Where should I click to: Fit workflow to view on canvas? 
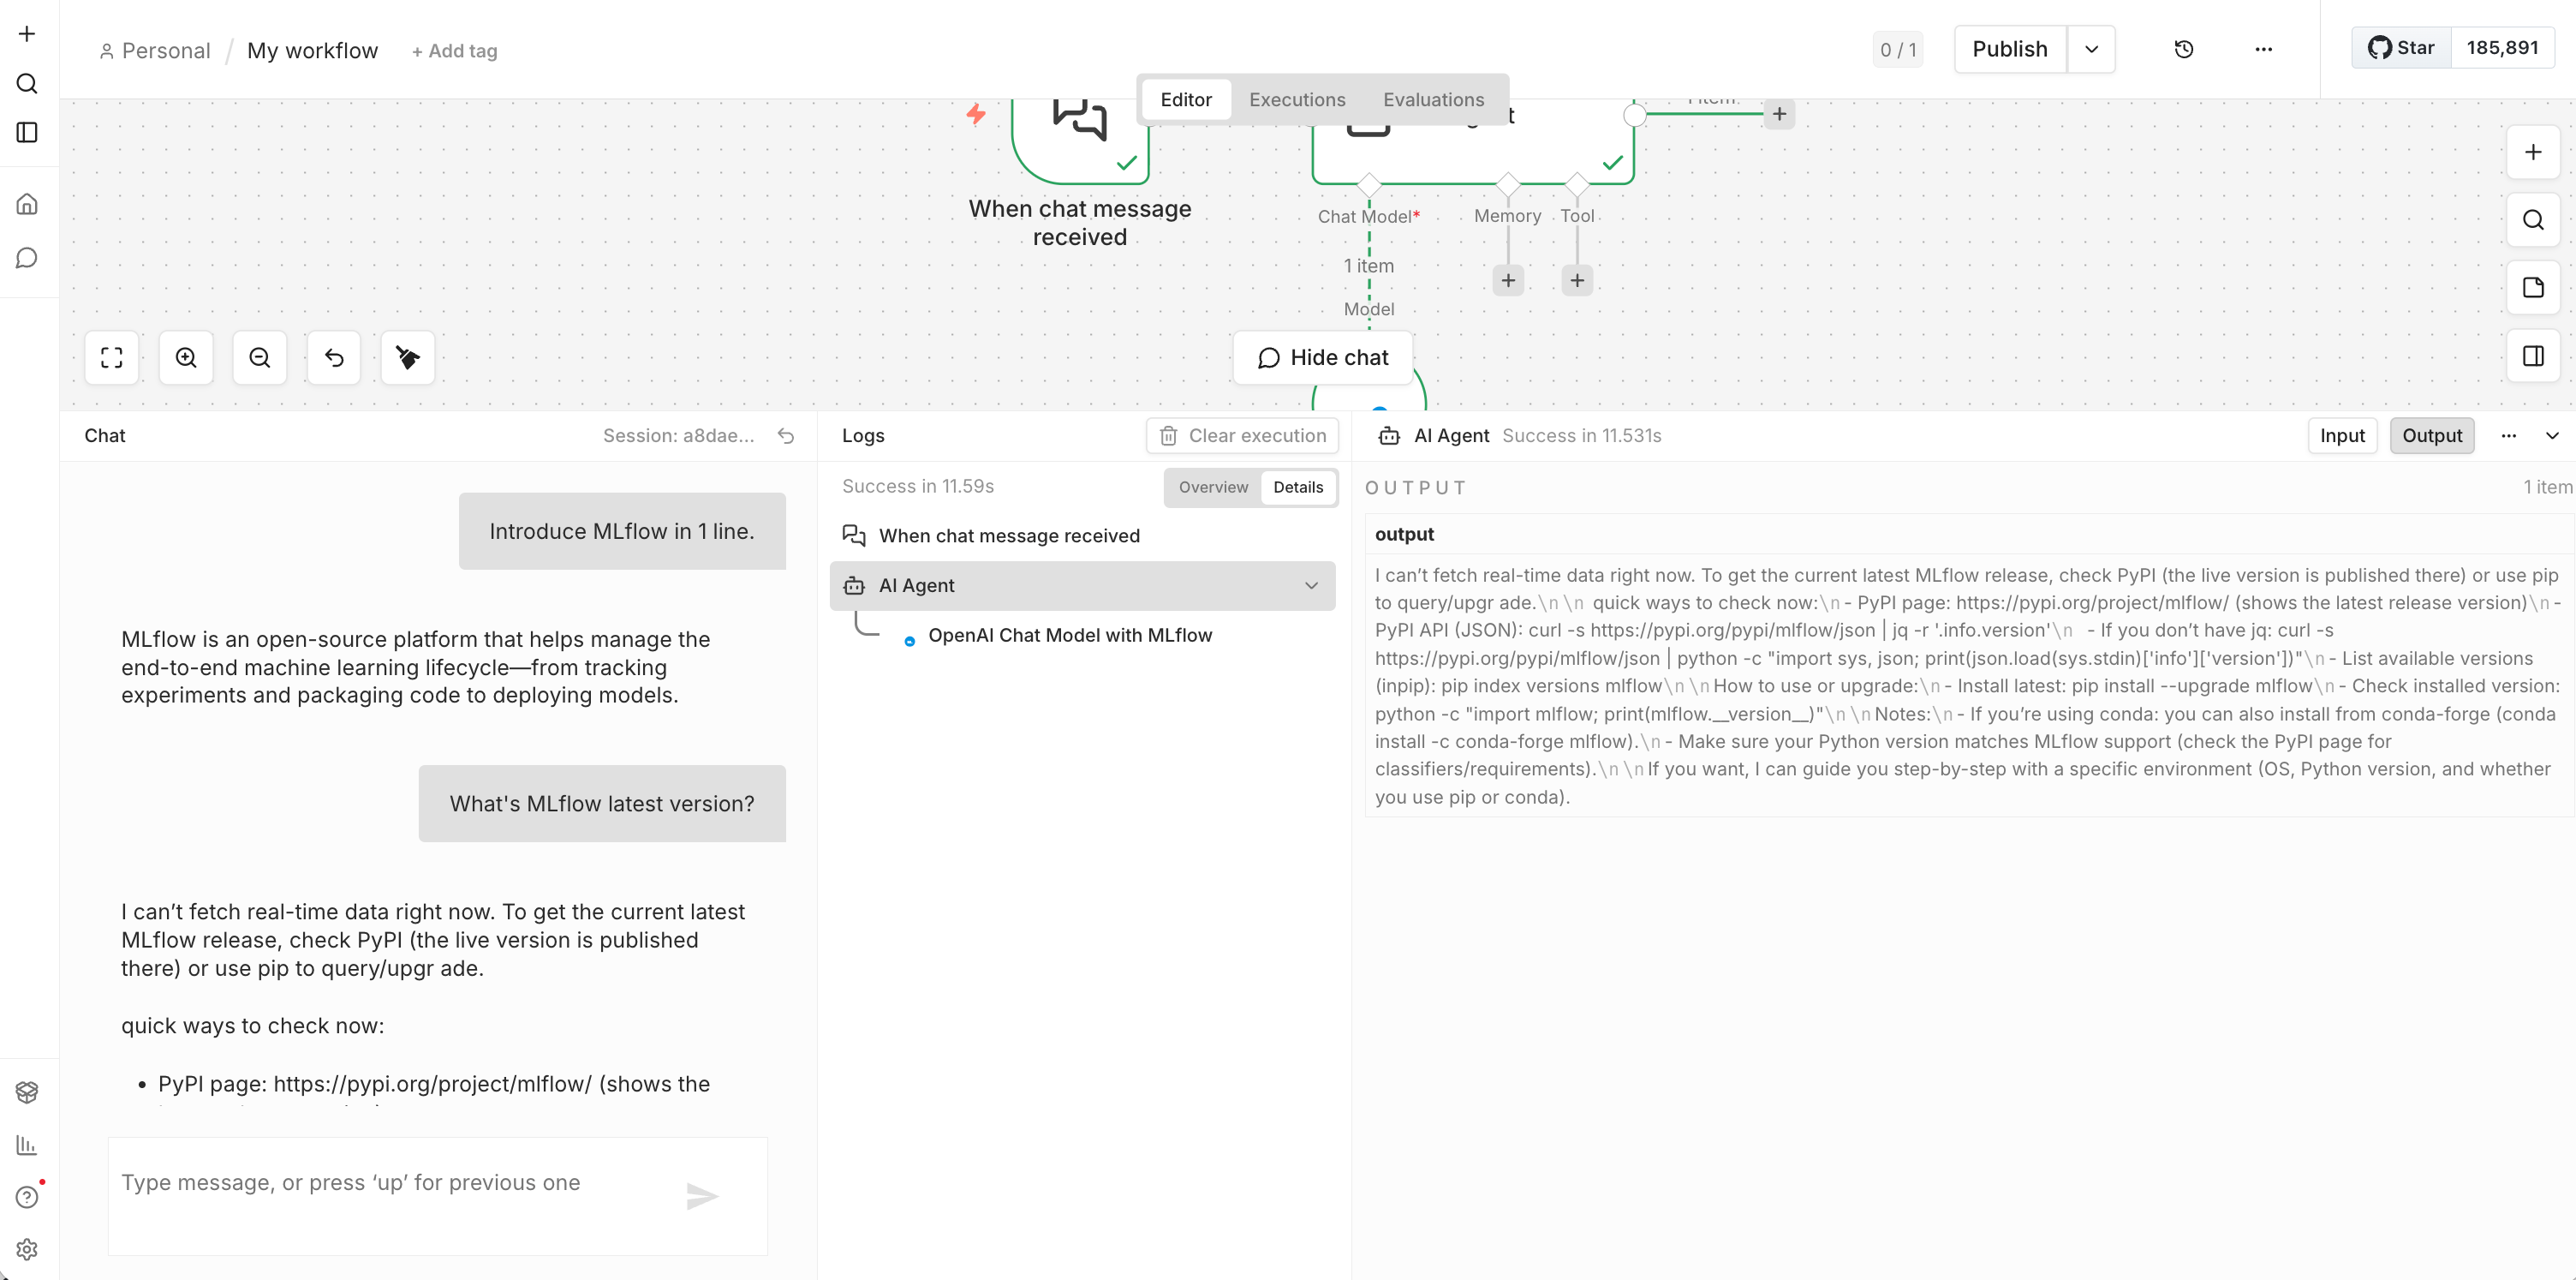click(x=112, y=357)
